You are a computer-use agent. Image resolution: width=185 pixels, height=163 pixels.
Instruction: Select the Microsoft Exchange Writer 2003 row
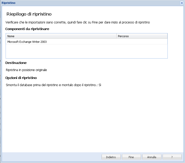point(87,42)
